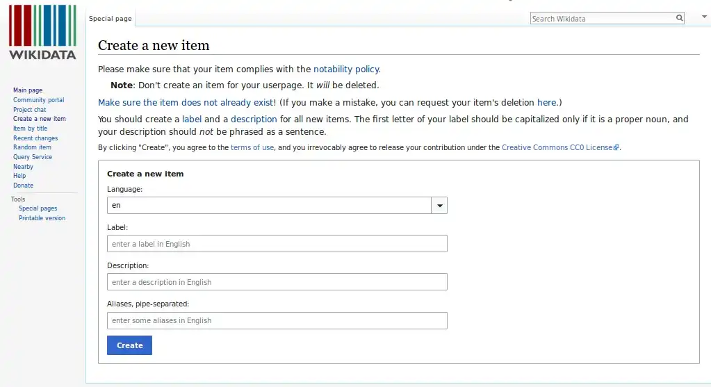Open Special pages under Tools
The height and width of the screenshot is (387, 711).
[38, 208]
